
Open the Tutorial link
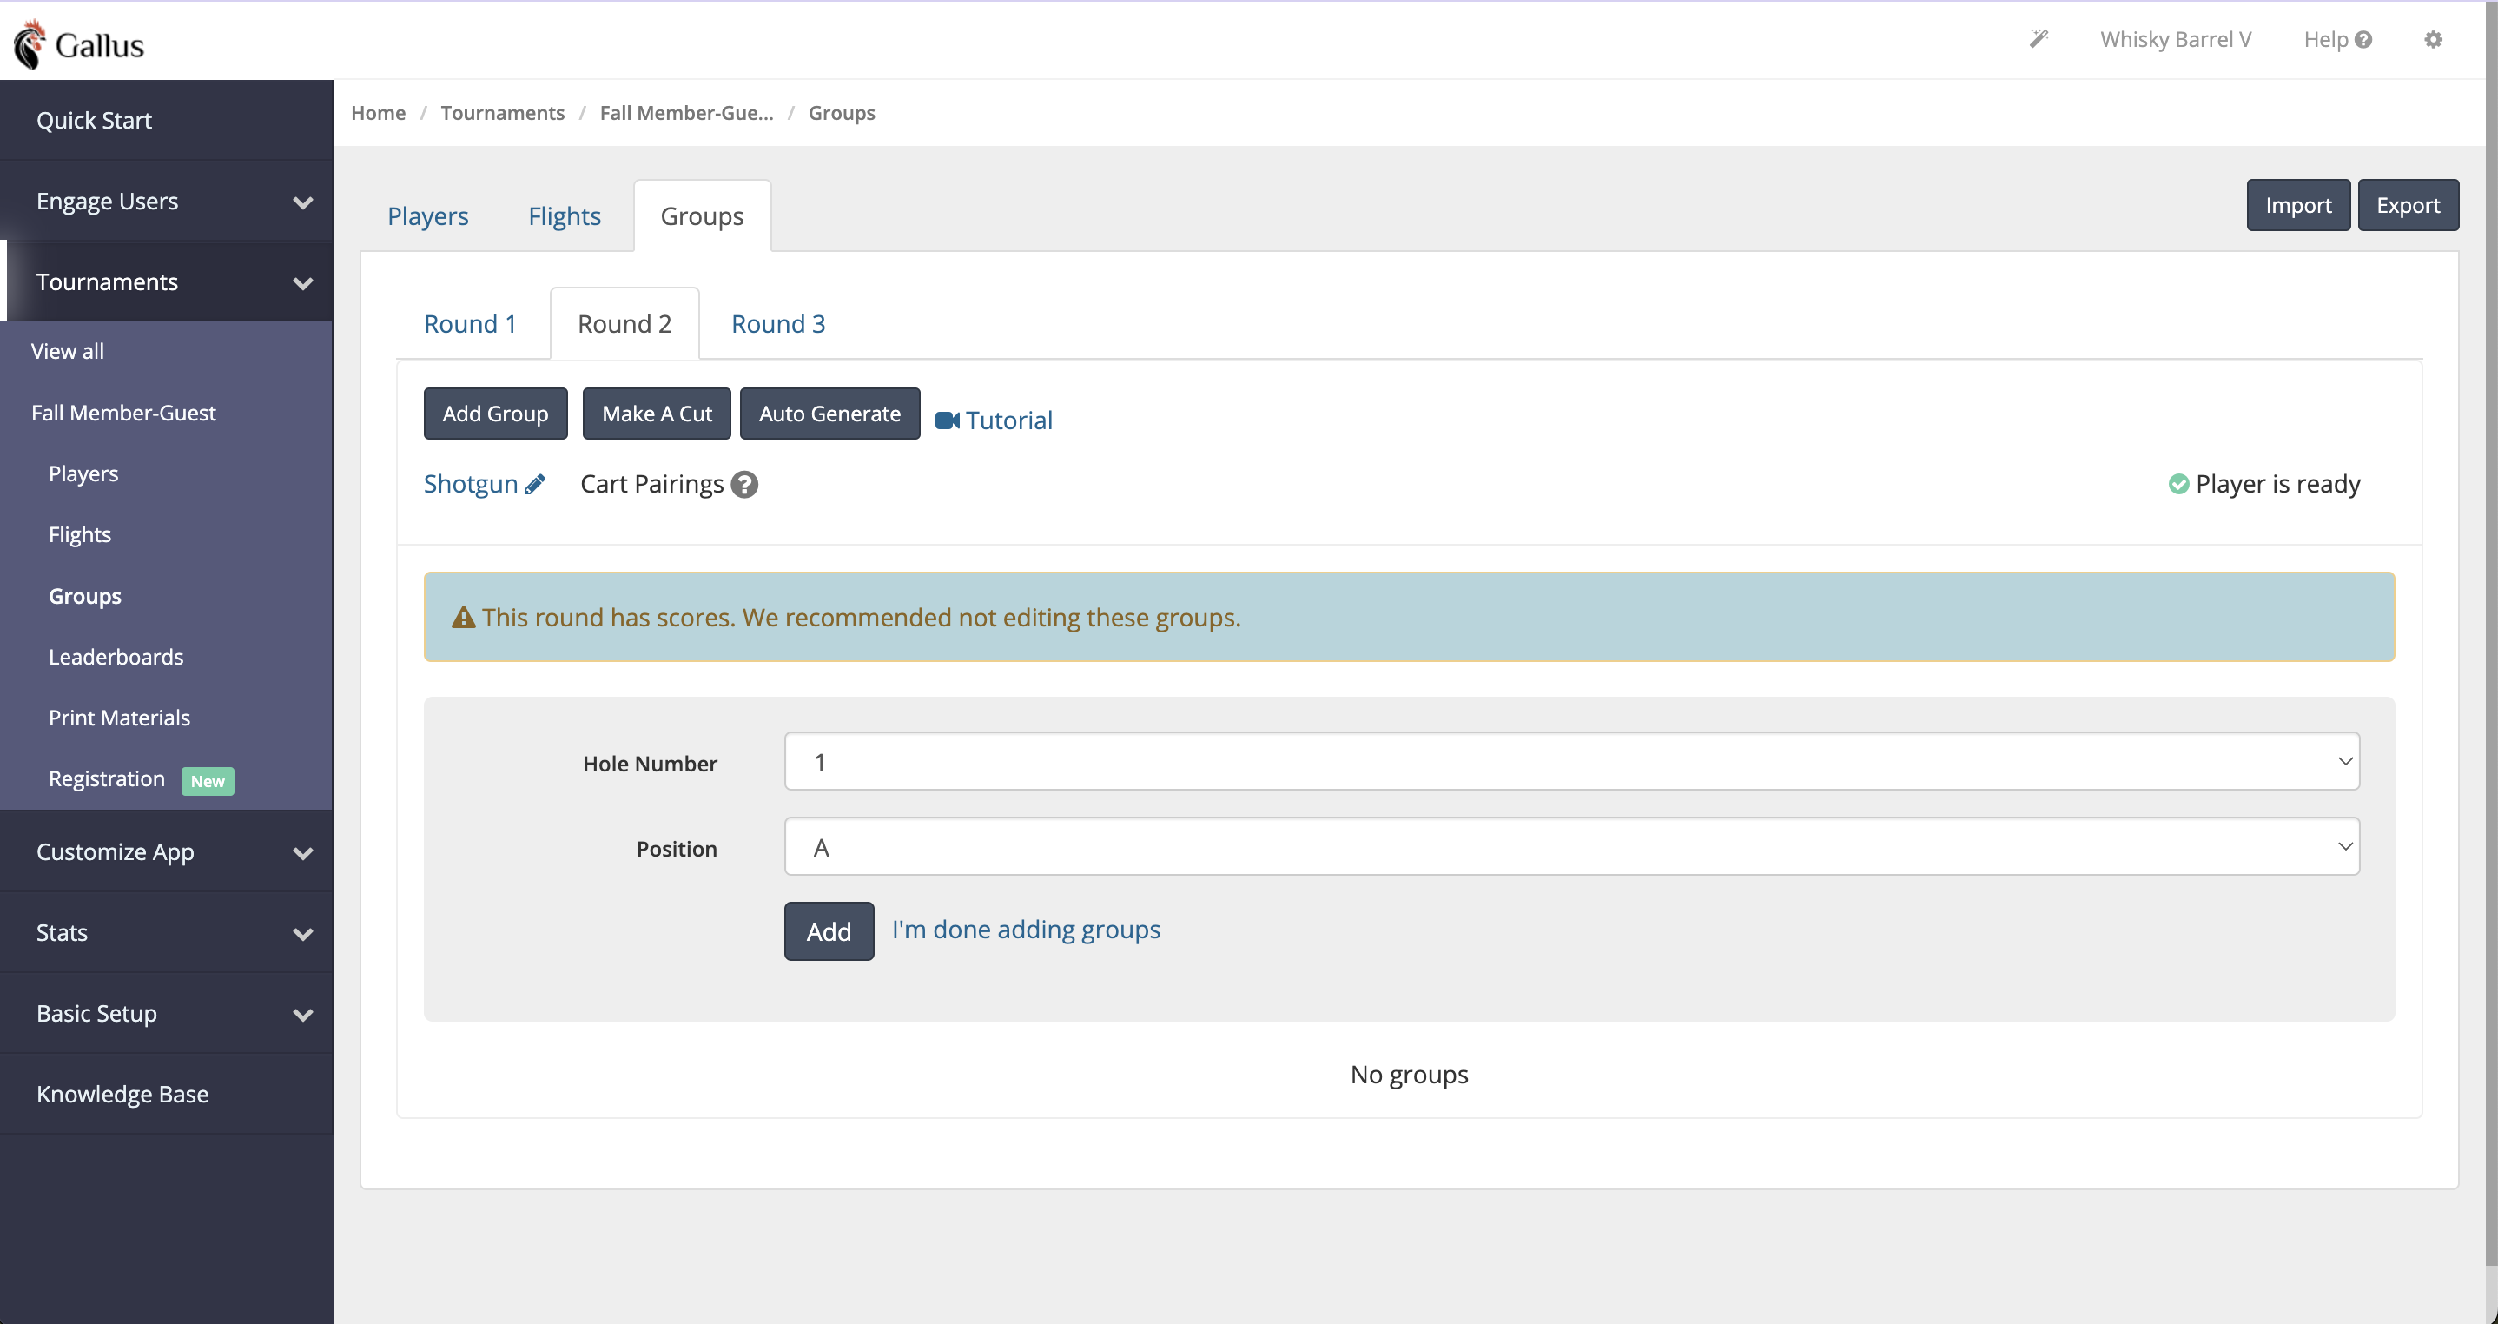1008,420
